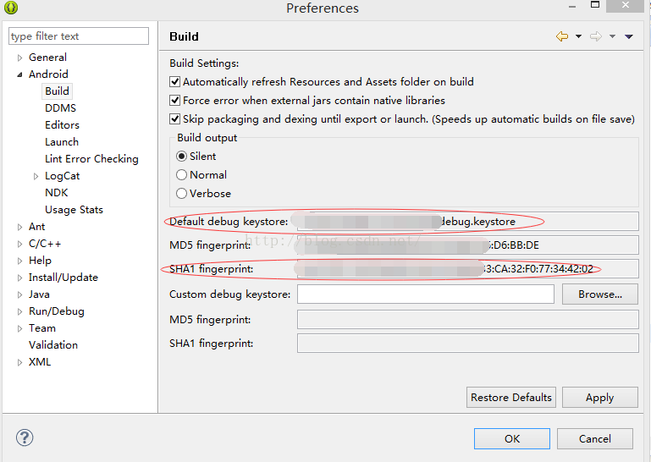This screenshot has width=651, height=462.
Task: Open the Launch preferences page
Action: click(62, 142)
